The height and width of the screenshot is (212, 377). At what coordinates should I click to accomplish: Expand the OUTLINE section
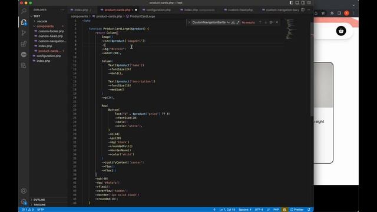coord(39,200)
